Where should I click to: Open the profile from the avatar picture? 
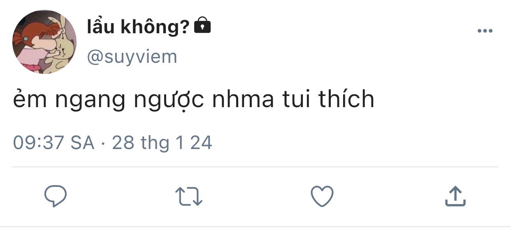(x=44, y=42)
